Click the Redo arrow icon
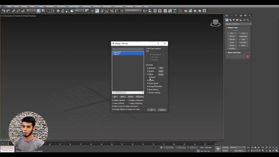Screen dimensions: 279x157 [8, 11]
